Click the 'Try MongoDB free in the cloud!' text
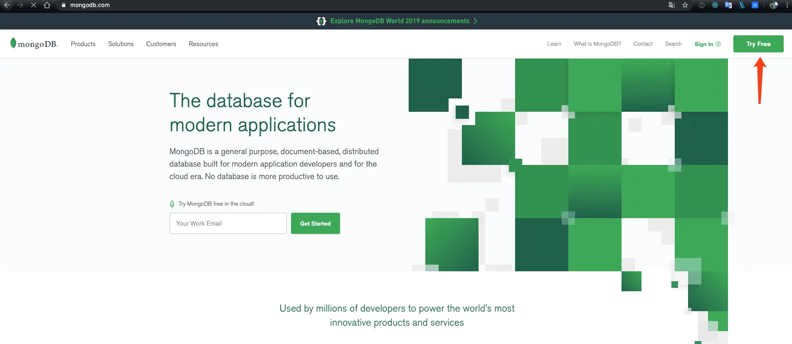This screenshot has height=344, width=792. tap(216, 204)
